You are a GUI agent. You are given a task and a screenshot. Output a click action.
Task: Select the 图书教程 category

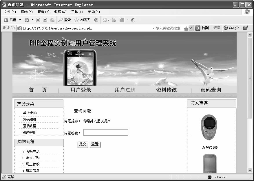(29, 126)
